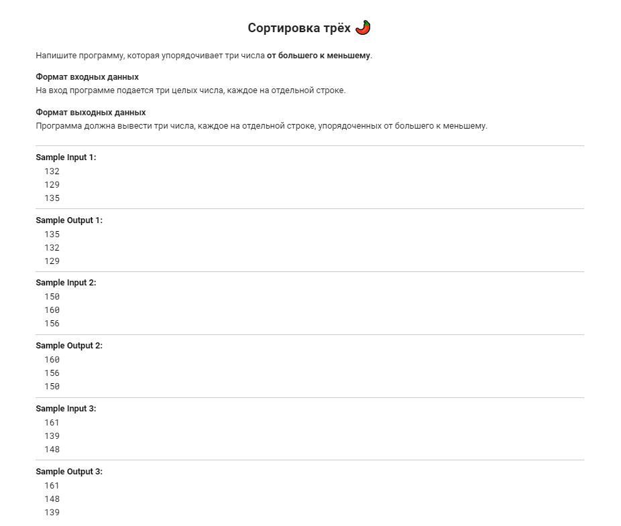
Task: Click the value 139 in Sample Input 3
Action: [52, 436]
